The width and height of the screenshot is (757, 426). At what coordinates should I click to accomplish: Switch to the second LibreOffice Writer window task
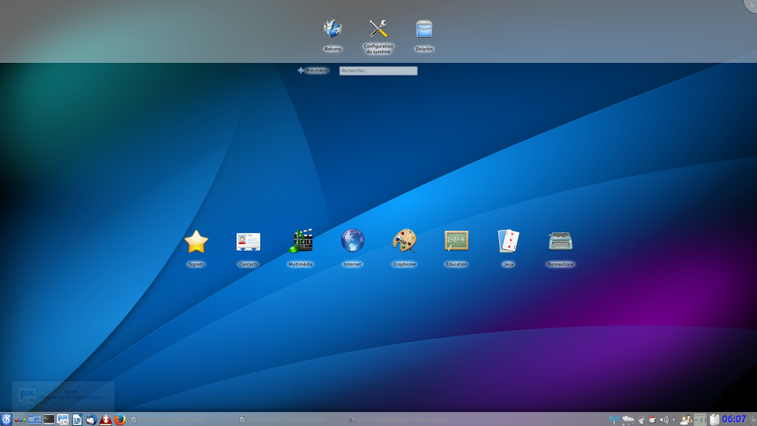(x=292, y=419)
